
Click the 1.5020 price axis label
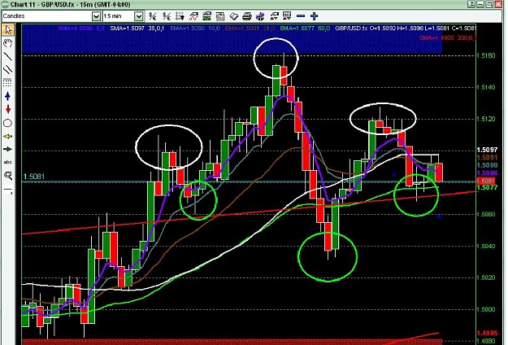pos(486,278)
